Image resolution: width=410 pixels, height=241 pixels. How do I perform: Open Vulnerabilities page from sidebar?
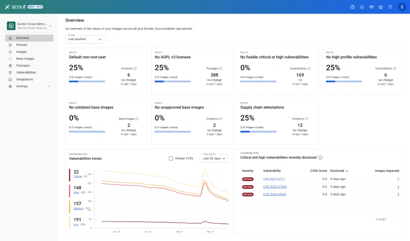pos(29,73)
